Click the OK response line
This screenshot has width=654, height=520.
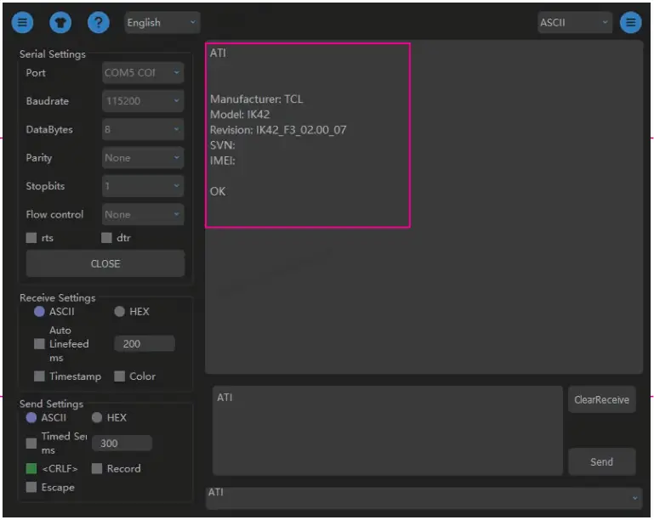218,191
